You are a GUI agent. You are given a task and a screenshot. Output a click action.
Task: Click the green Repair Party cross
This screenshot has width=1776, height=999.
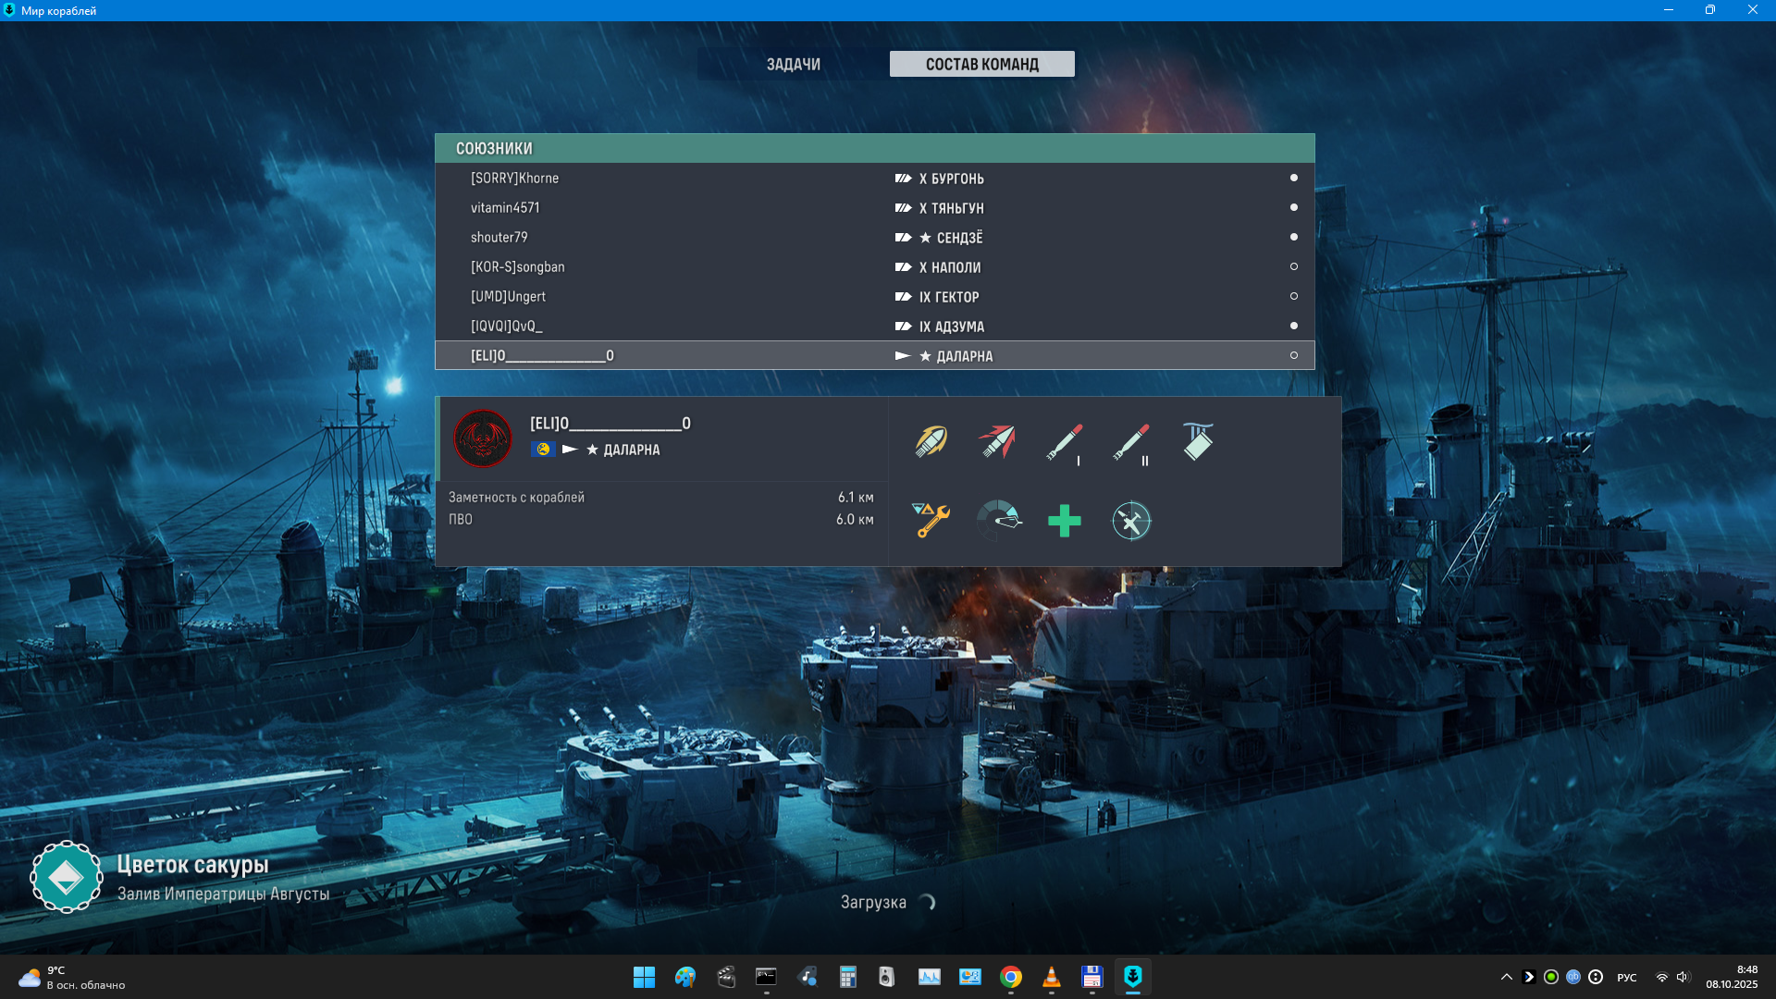pyautogui.click(x=1064, y=521)
